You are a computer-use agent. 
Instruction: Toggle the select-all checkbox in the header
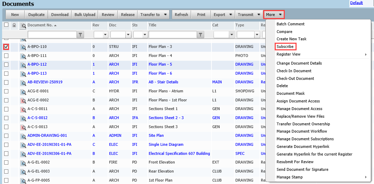click(6, 25)
